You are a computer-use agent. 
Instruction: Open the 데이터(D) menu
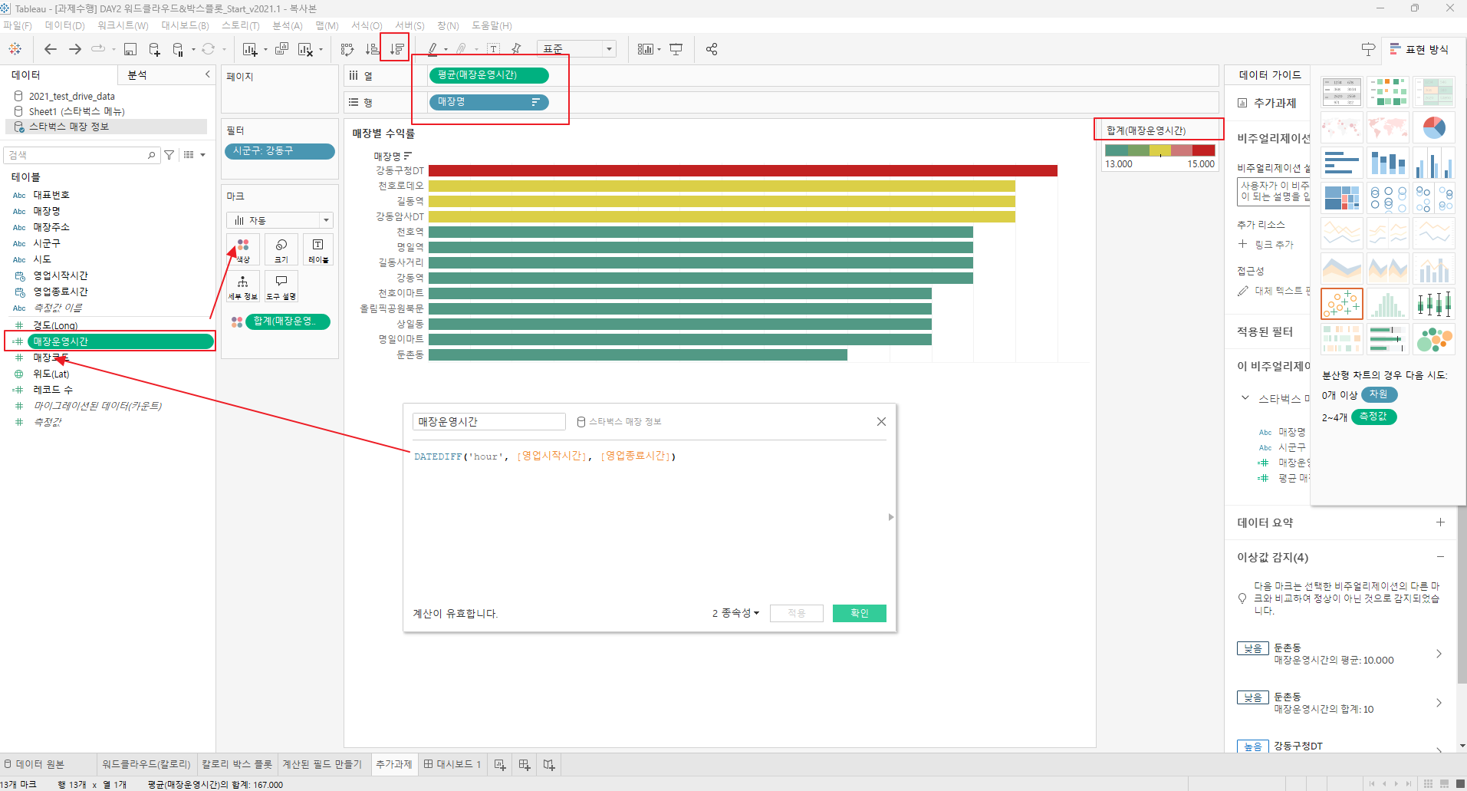[64, 25]
